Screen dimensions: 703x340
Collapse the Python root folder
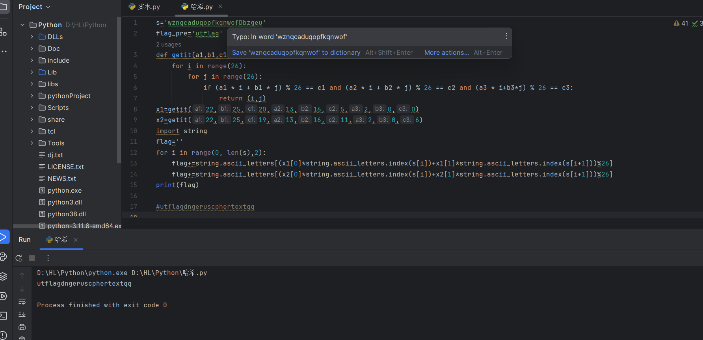[x=22, y=25]
